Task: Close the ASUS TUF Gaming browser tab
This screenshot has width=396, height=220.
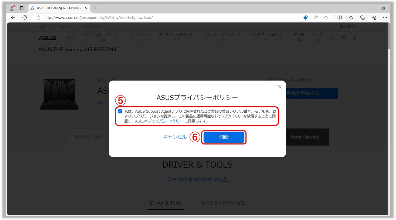Action: 86,8
